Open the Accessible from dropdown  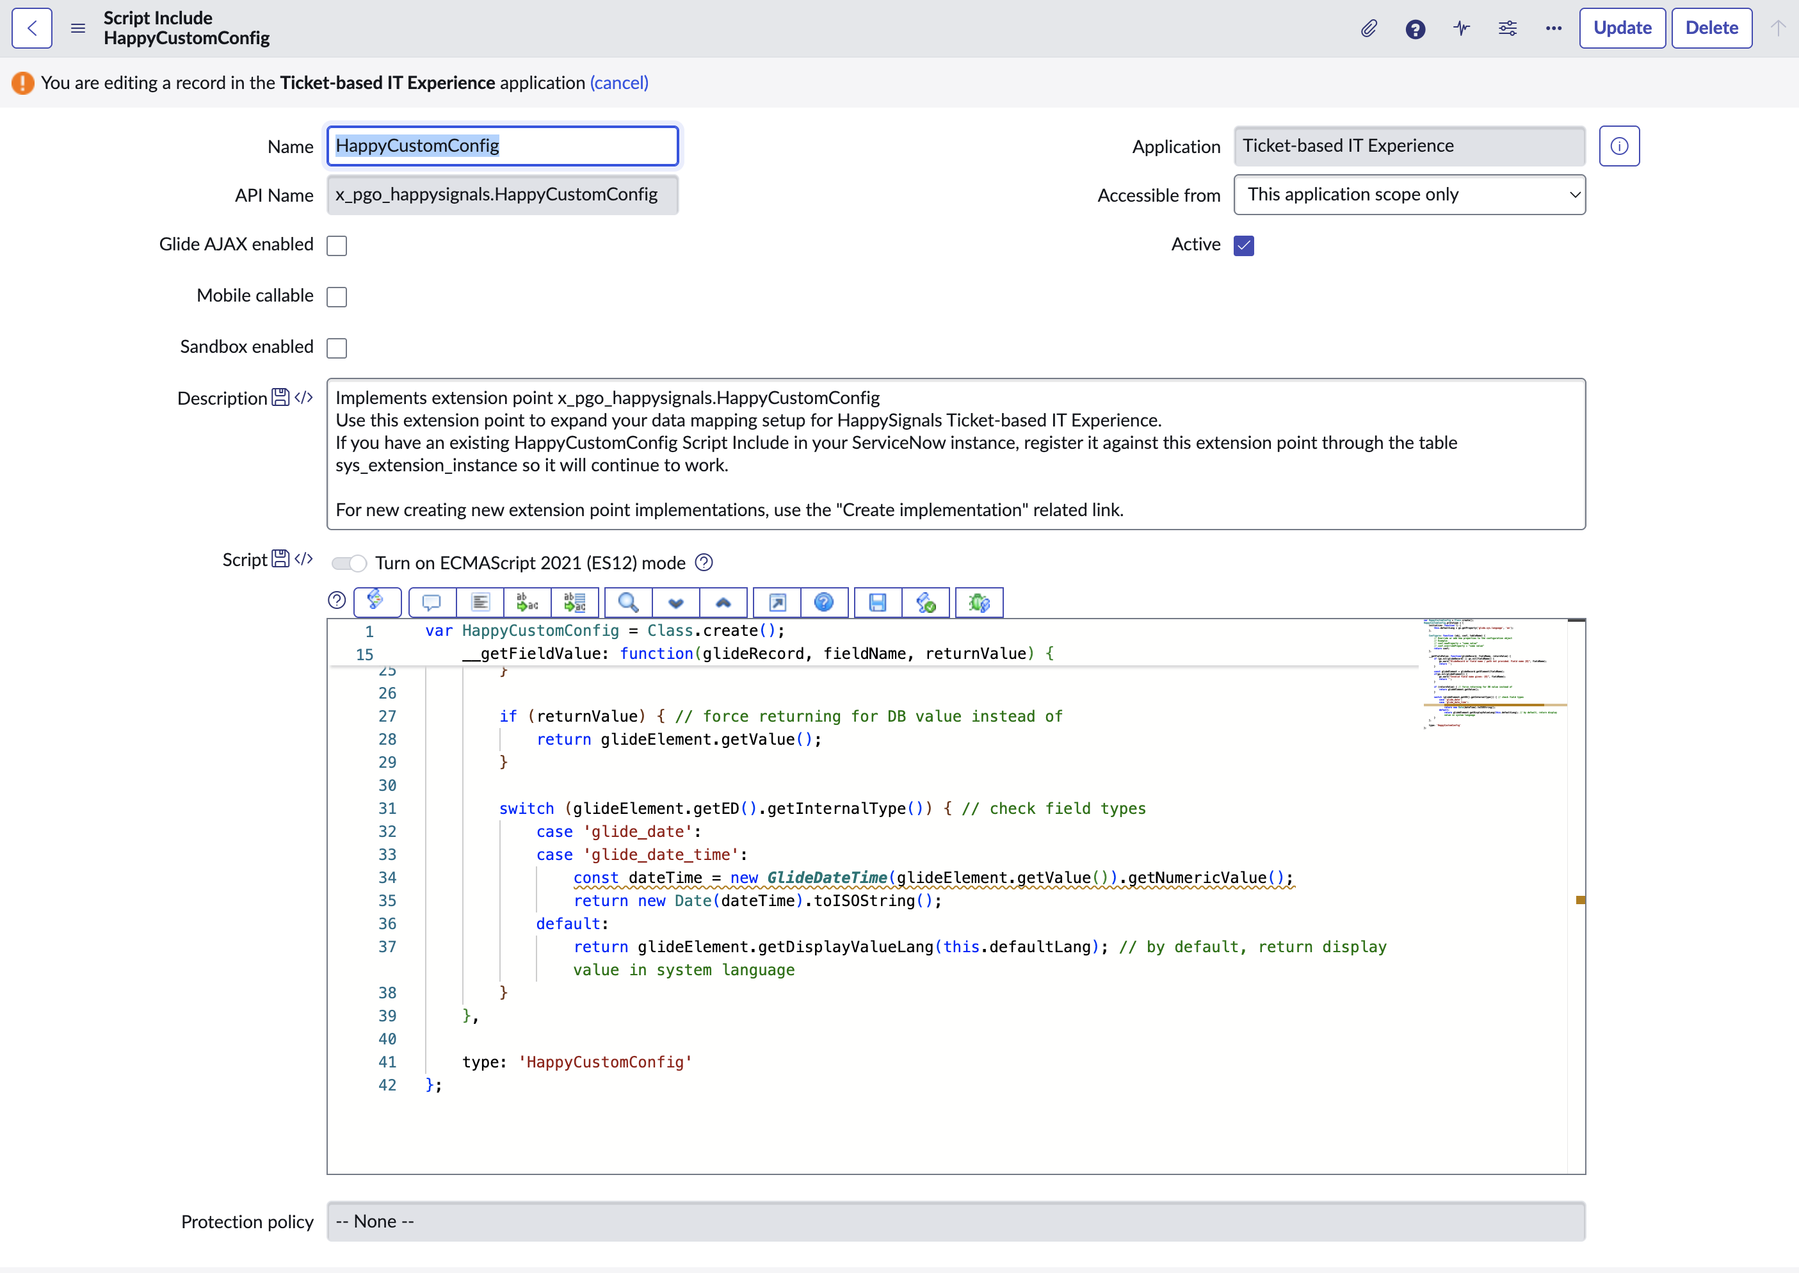coord(1409,195)
